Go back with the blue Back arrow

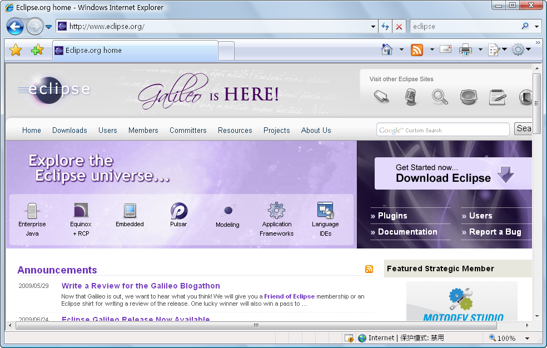coord(15,27)
